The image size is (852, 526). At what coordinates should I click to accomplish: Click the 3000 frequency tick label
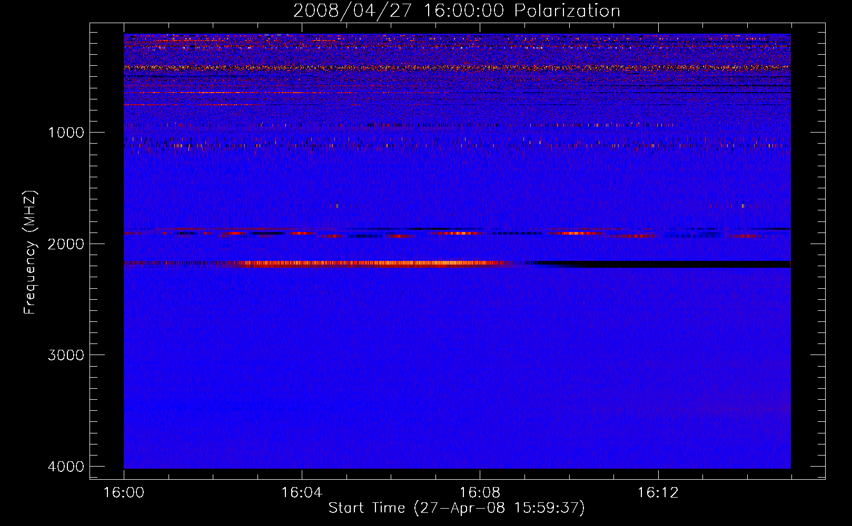coord(66,355)
